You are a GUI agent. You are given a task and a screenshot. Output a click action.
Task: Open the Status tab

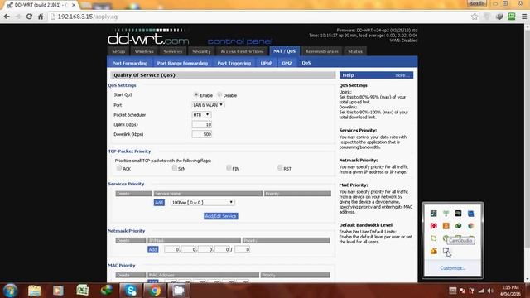(x=355, y=51)
